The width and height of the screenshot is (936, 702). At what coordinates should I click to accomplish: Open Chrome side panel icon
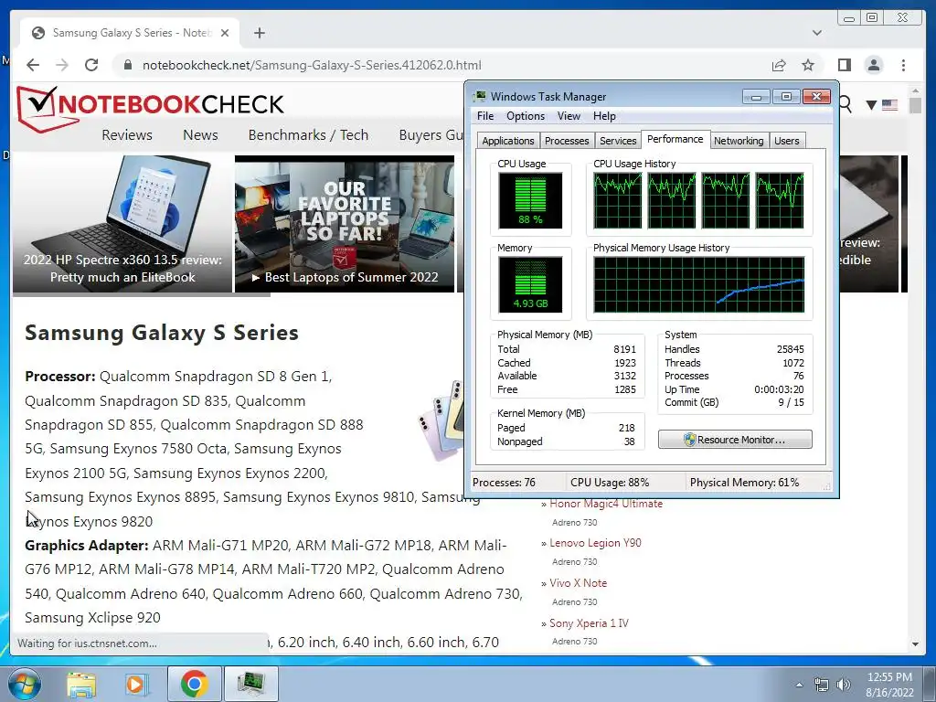(844, 65)
